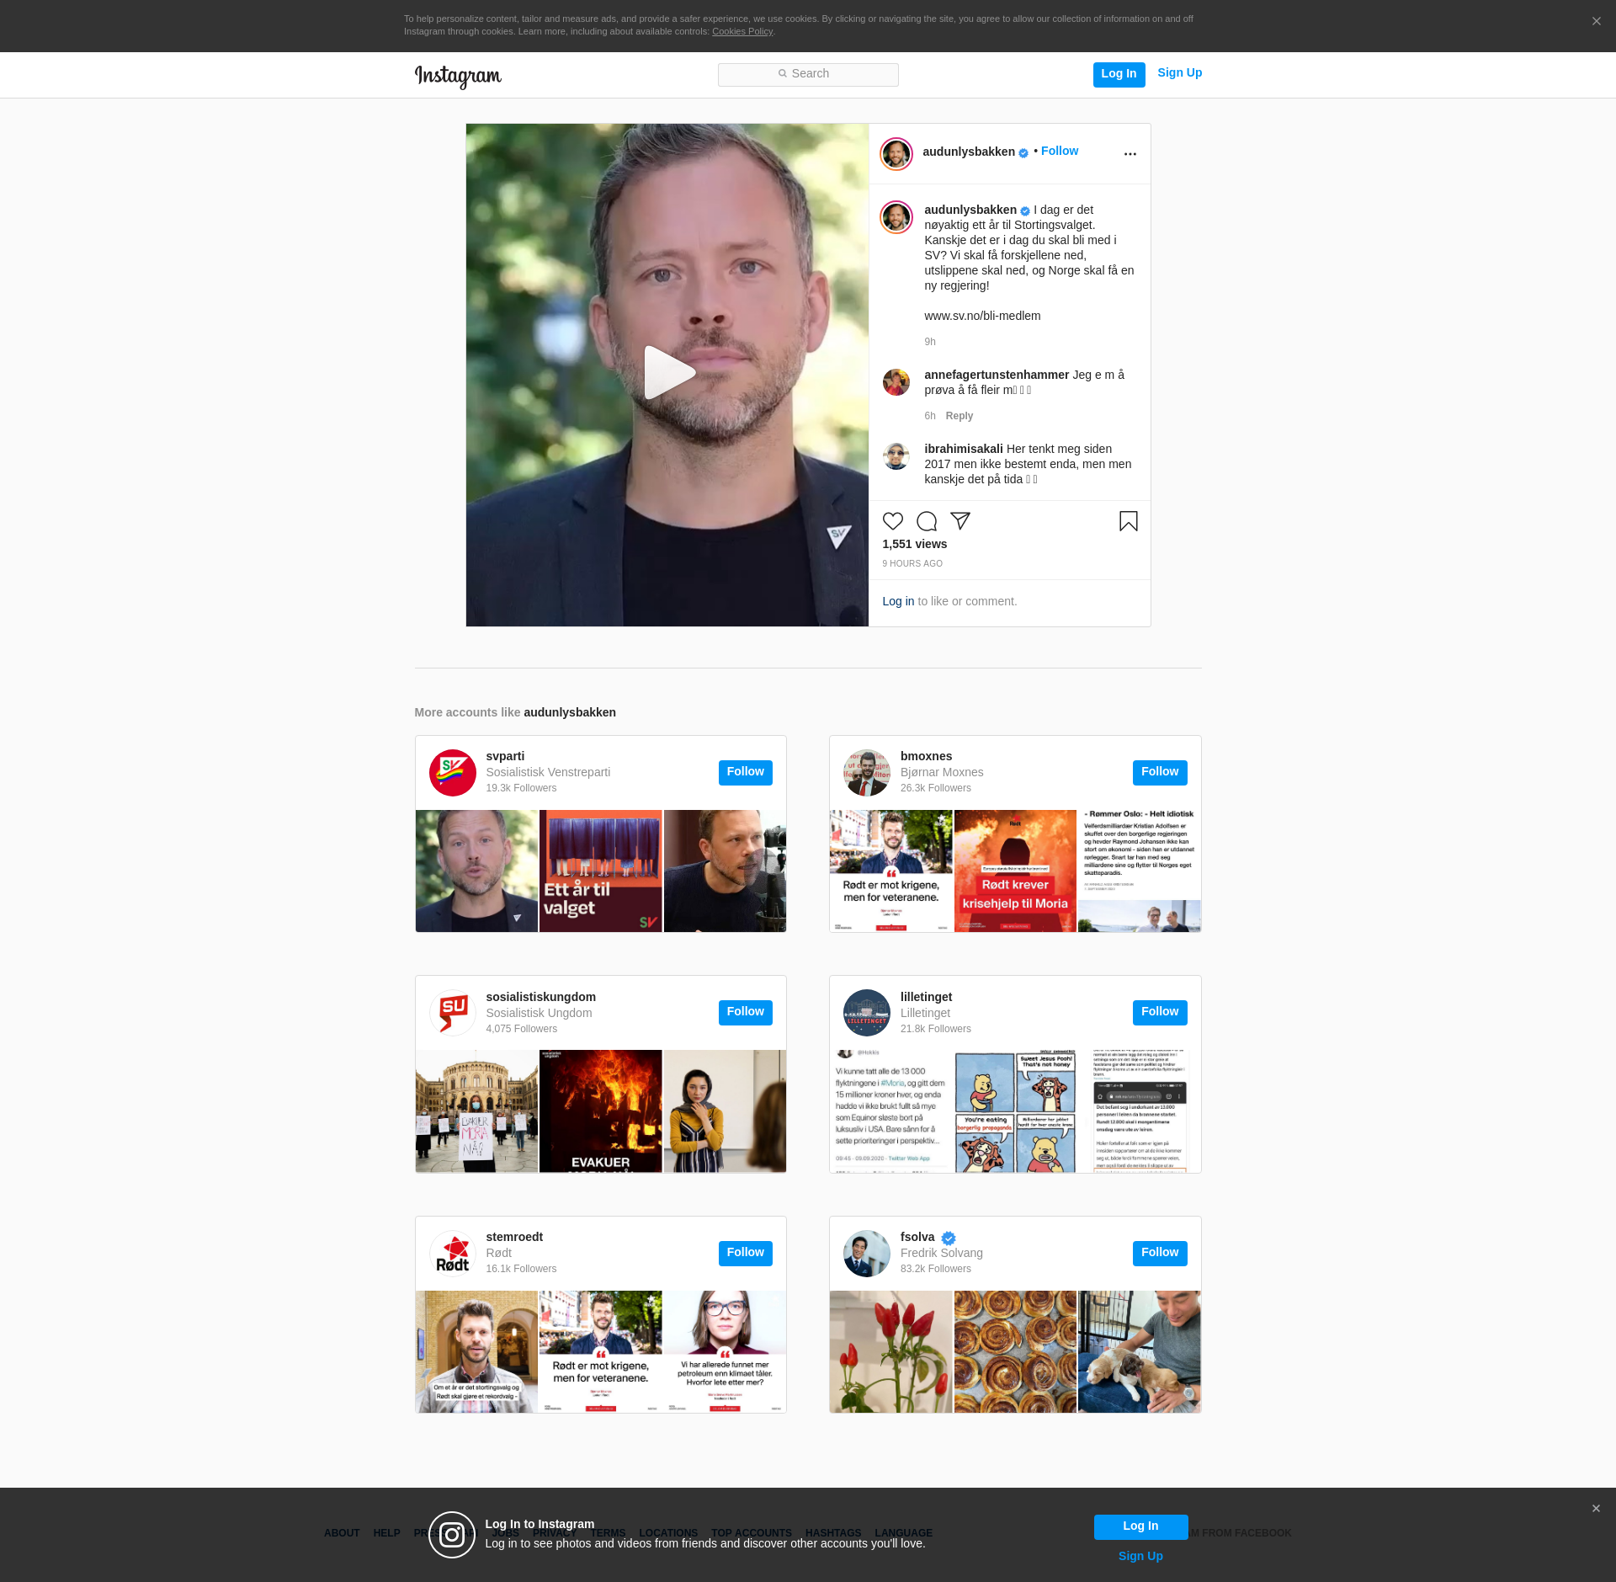
Task: Click the comment bubble icon
Action: (x=927, y=521)
